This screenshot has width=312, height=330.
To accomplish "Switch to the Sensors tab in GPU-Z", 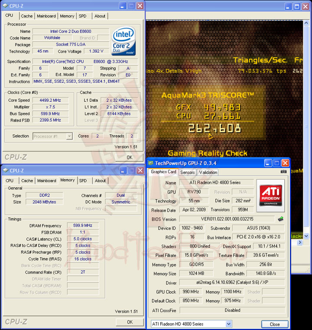I will pyautogui.click(x=187, y=172).
